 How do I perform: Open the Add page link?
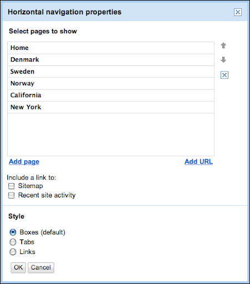[x=24, y=161]
